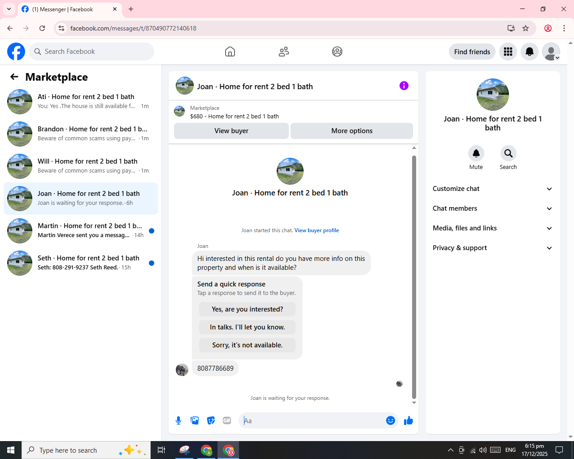
Task: Open the Friends icon in top navigation
Action: pyautogui.click(x=284, y=52)
